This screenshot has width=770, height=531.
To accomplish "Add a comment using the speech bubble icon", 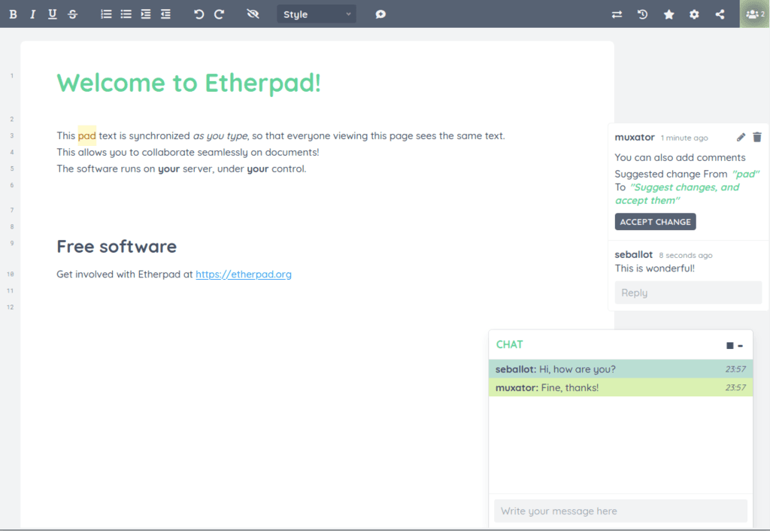I will tap(380, 14).
